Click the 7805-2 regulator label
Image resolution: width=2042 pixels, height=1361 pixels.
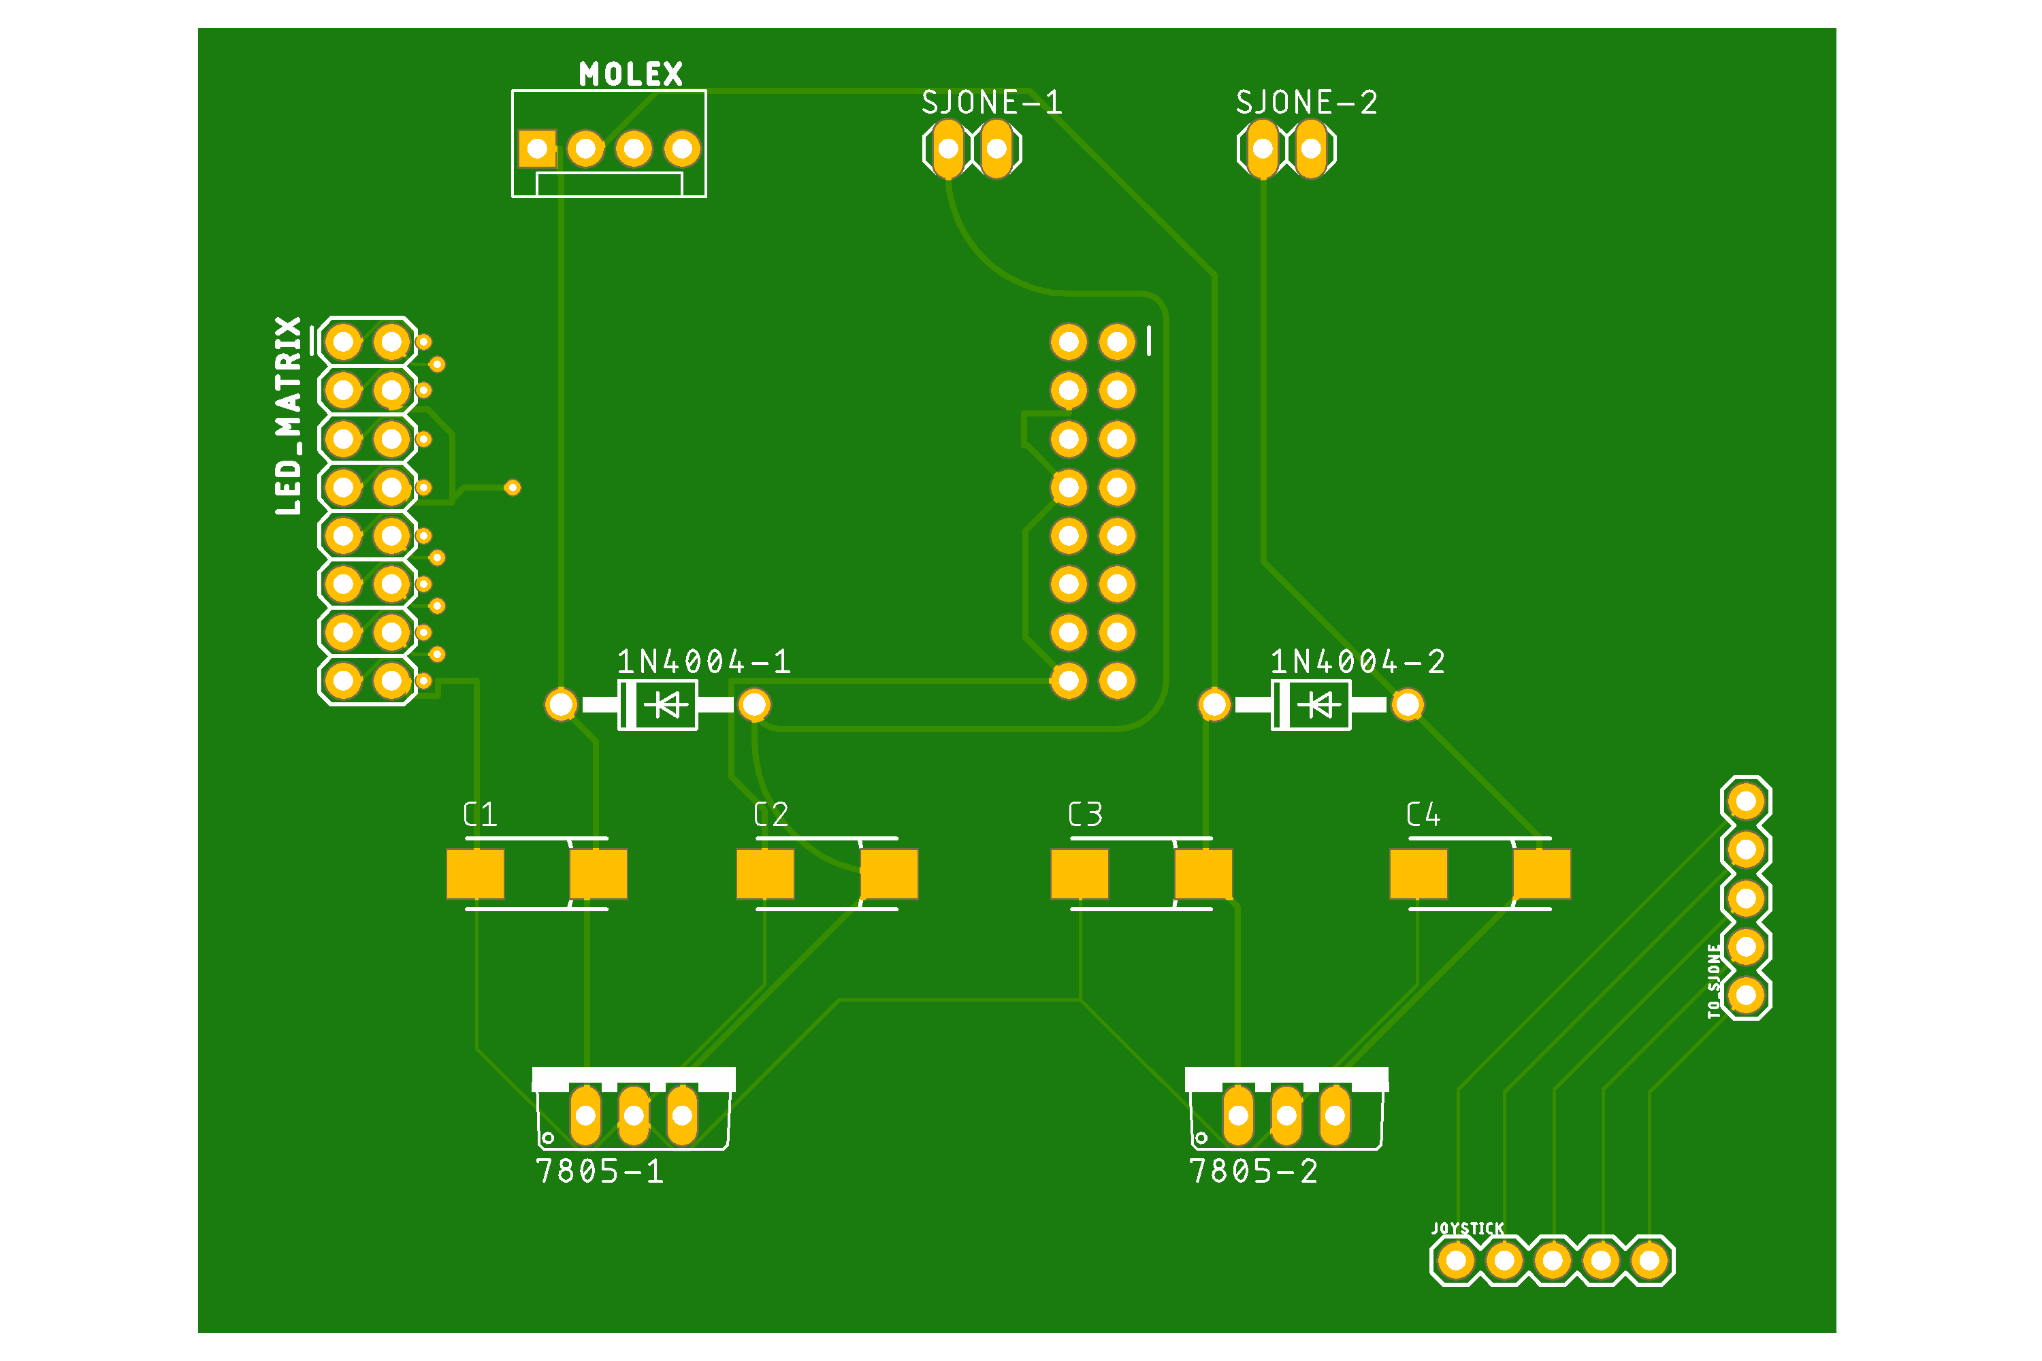pos(1254,1172)
